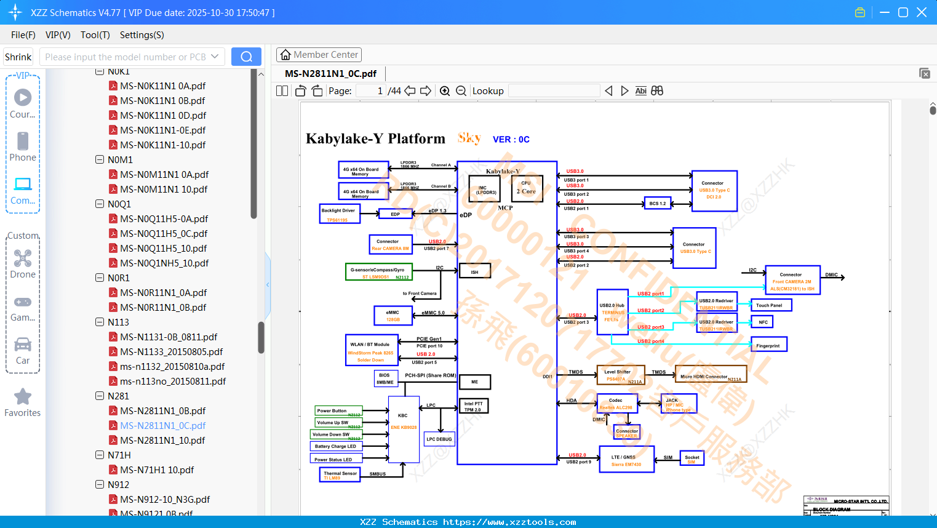Open MS-N1133_20150805.pdf
This screenshot has width=937, height=528.
click(x=172, y=351)
